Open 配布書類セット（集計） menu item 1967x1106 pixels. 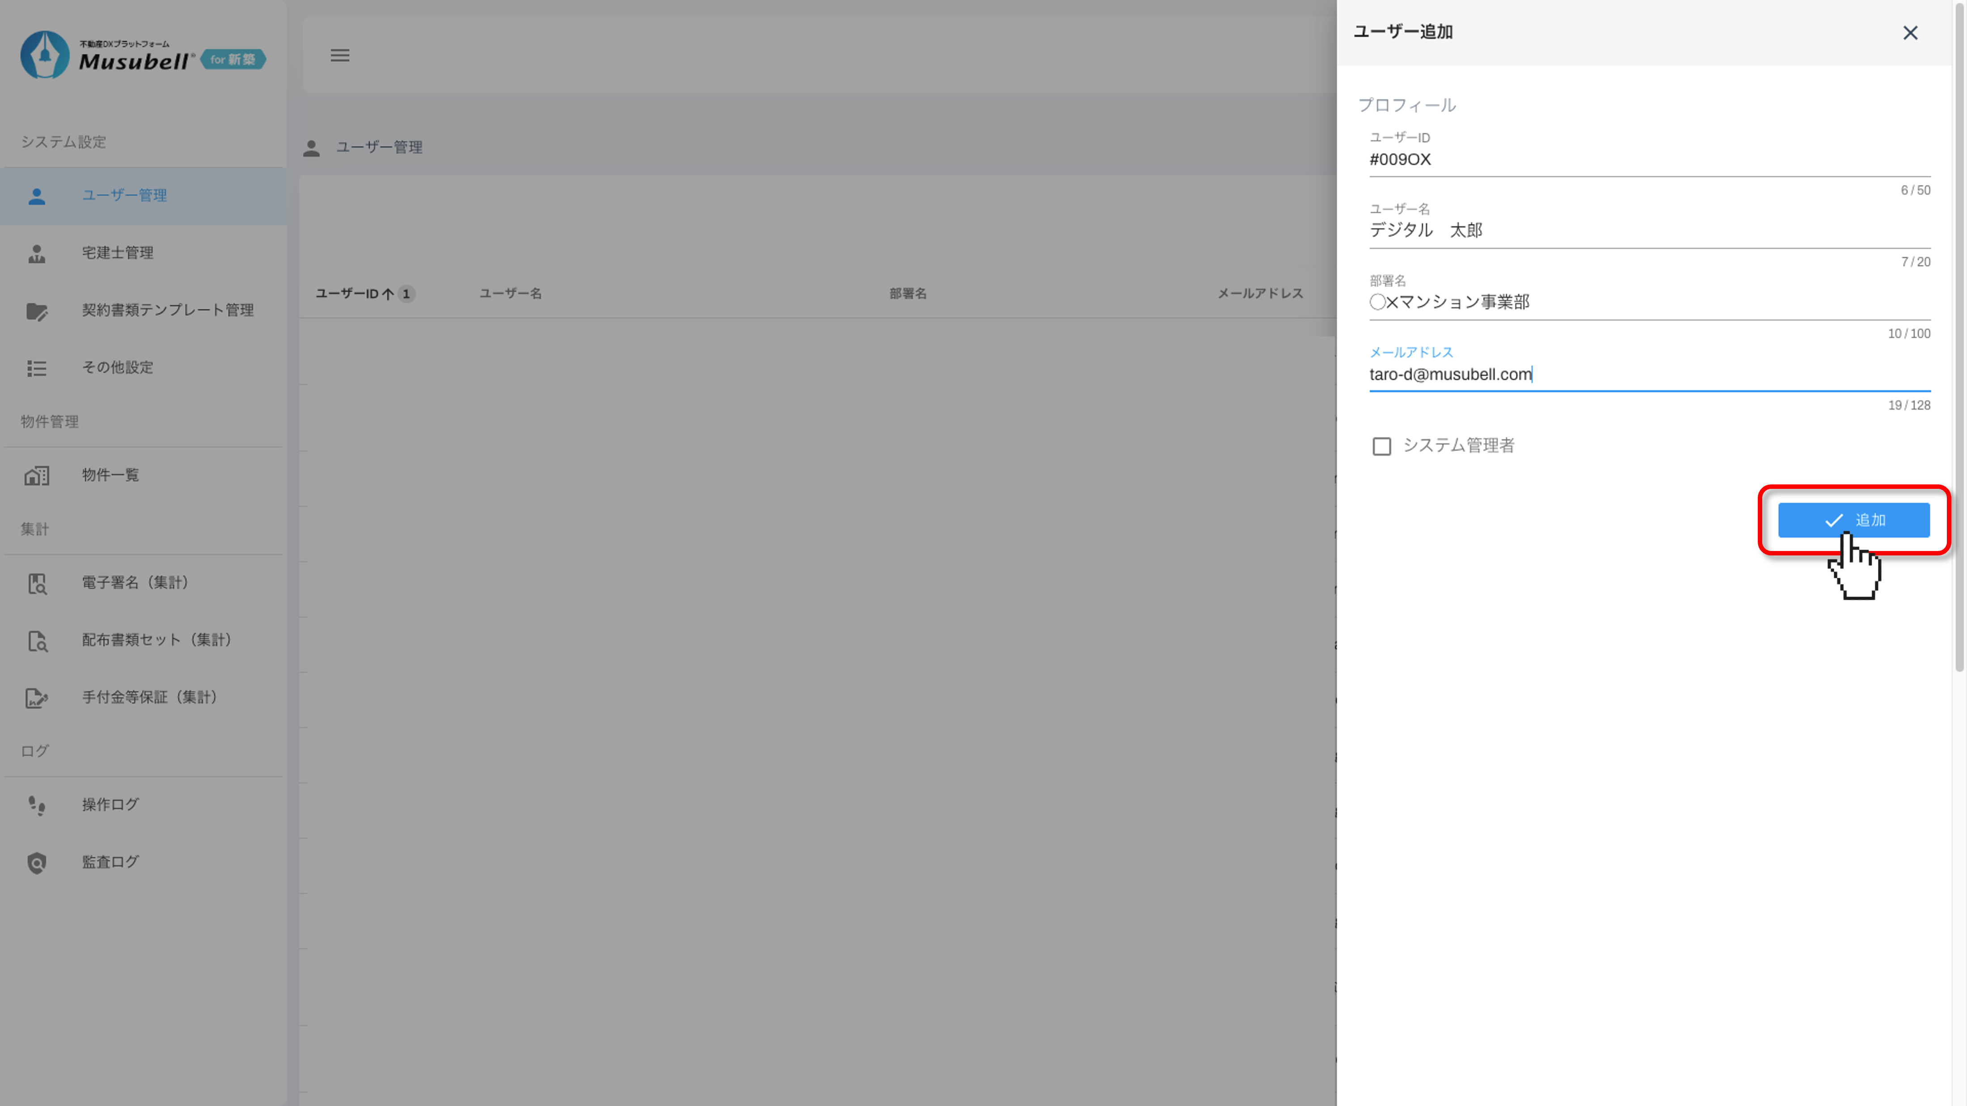point(156,639)
